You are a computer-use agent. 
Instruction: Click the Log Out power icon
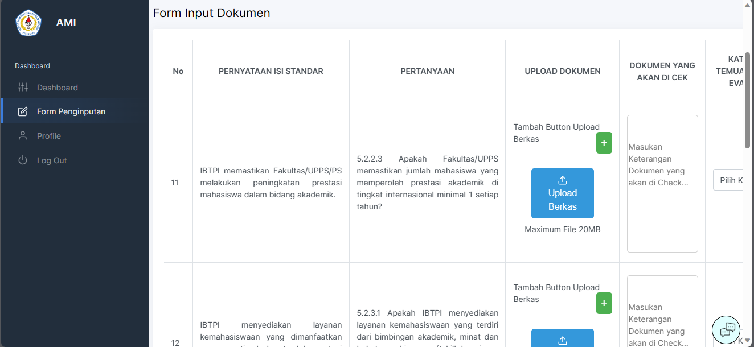(x=23, y=160)
